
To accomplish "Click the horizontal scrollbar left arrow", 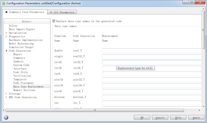I will pos(3,110).
